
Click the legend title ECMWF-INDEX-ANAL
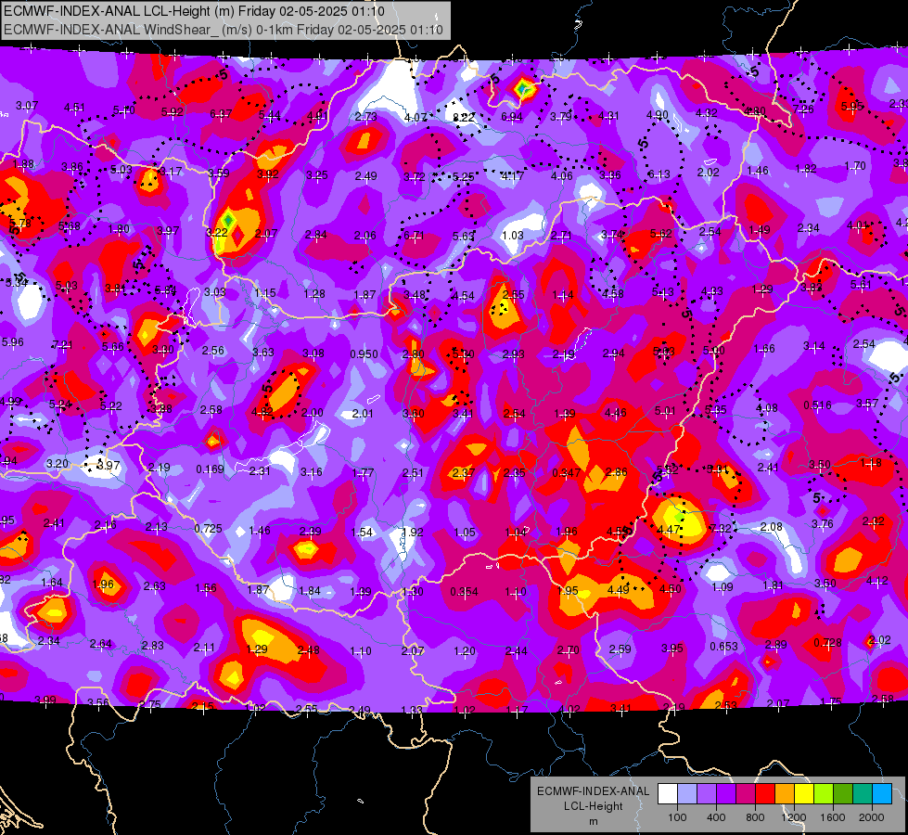[593, 791]
